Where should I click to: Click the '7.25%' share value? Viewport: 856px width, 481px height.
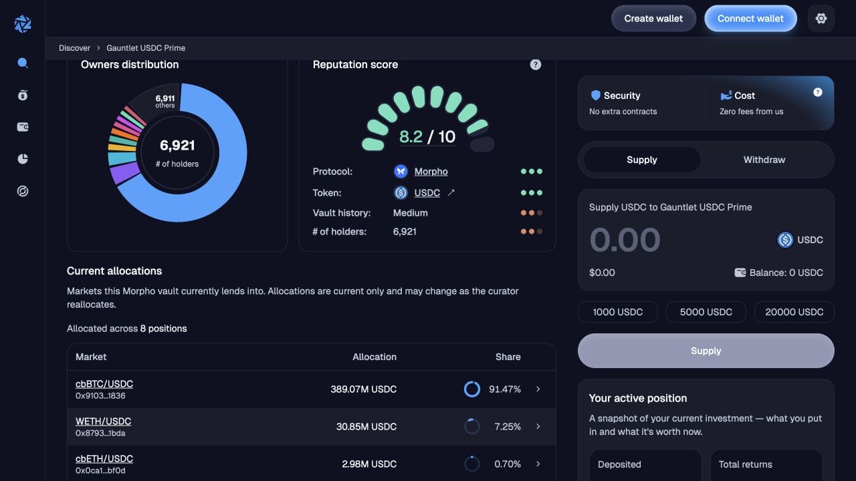click(x=508, y=426)
